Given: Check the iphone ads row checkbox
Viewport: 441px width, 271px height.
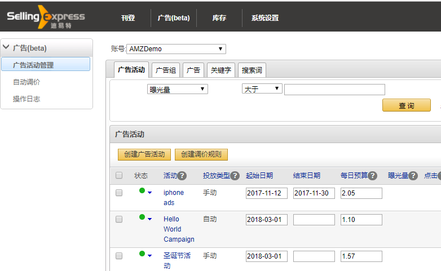Looking at the screenshot, I should (x=119, y=193).
